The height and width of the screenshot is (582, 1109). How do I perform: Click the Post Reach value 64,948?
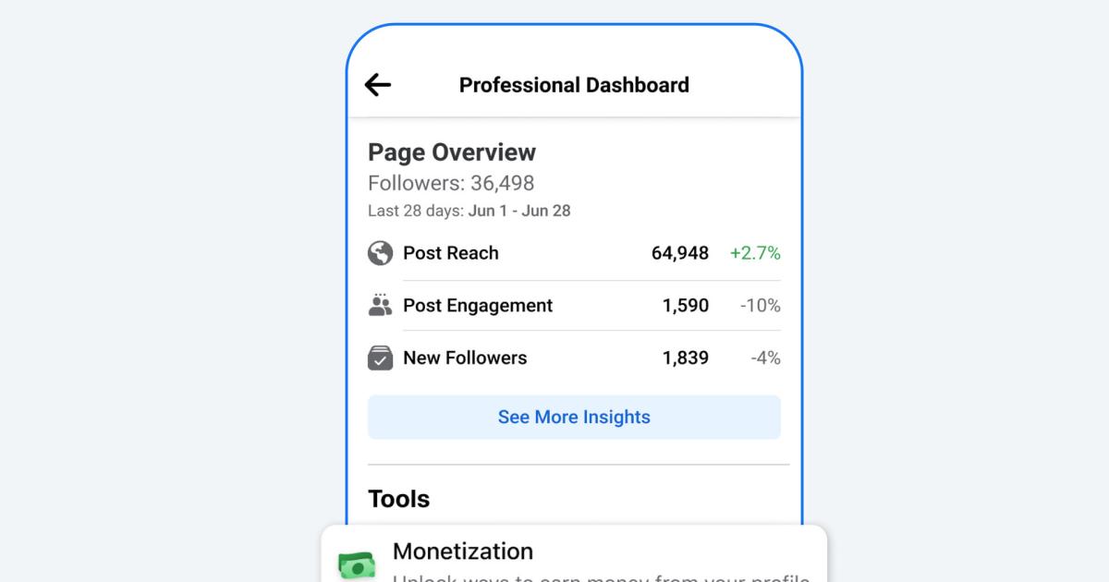point(680,253)
